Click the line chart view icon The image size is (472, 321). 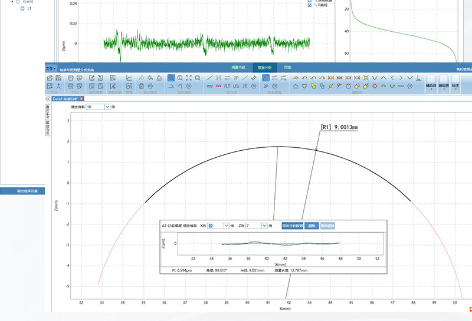coord(129,78)
